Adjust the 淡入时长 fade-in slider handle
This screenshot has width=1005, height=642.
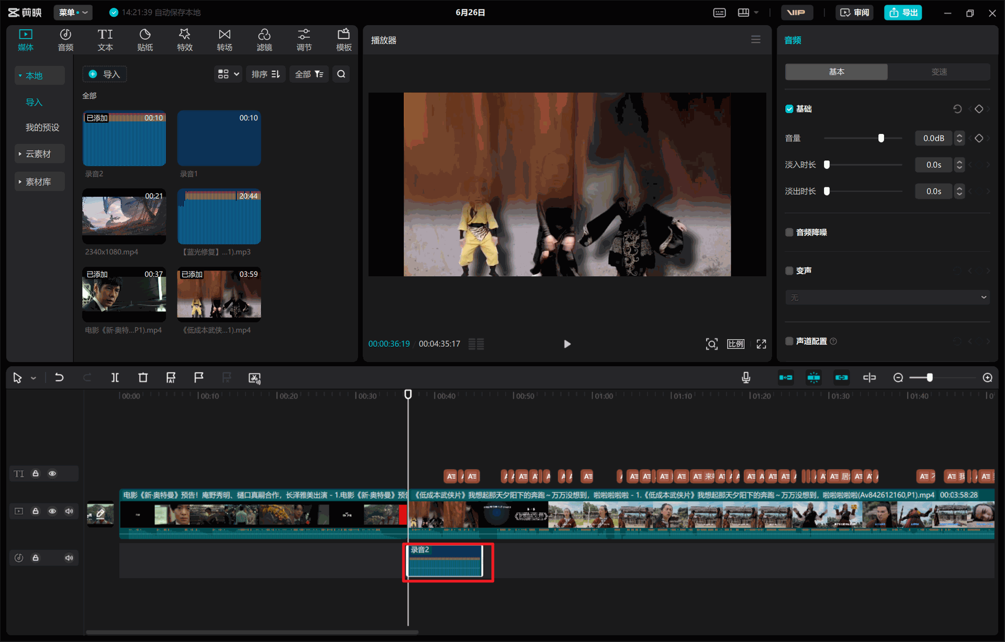827,165
